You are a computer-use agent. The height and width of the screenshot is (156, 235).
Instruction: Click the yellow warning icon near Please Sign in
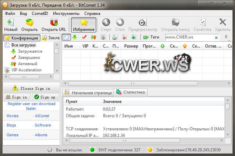(x=15, y=88)
